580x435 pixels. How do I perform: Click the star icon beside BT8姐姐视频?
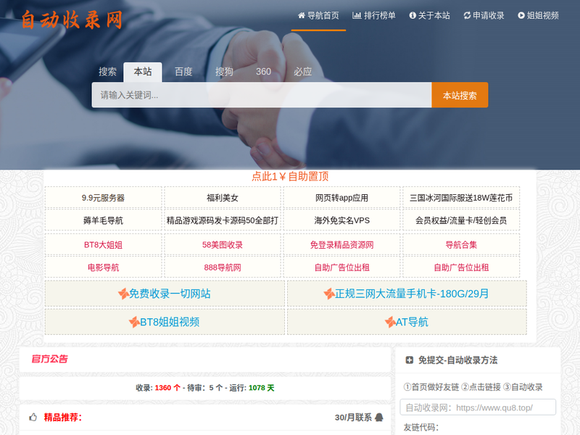click(134, 322)
